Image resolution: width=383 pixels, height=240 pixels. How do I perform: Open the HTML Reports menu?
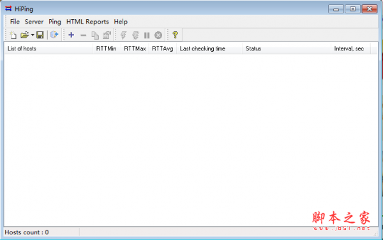pyautogui.click(x=87, y=22)
